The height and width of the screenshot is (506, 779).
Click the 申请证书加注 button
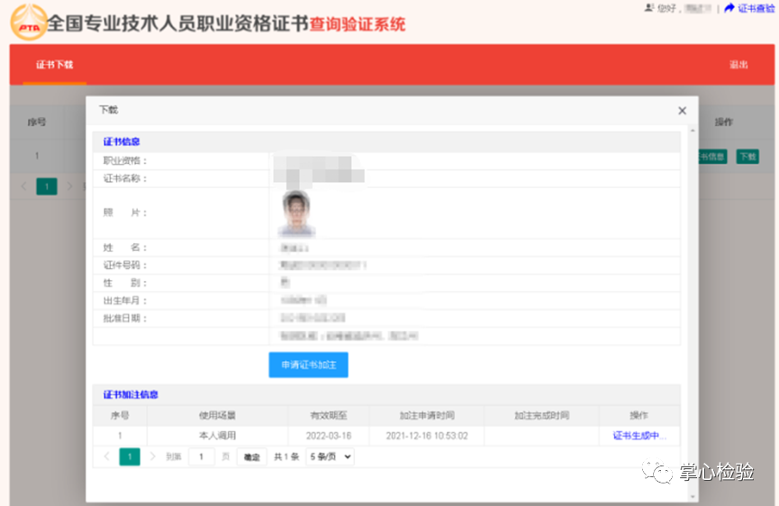point(308,365)
